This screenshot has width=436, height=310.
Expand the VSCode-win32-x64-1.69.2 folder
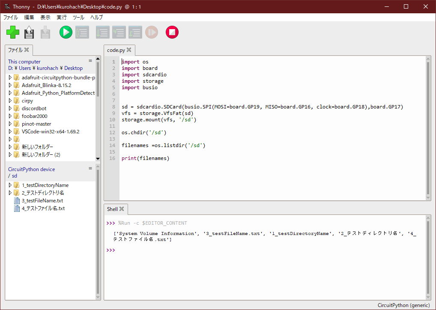coord(10,131)
